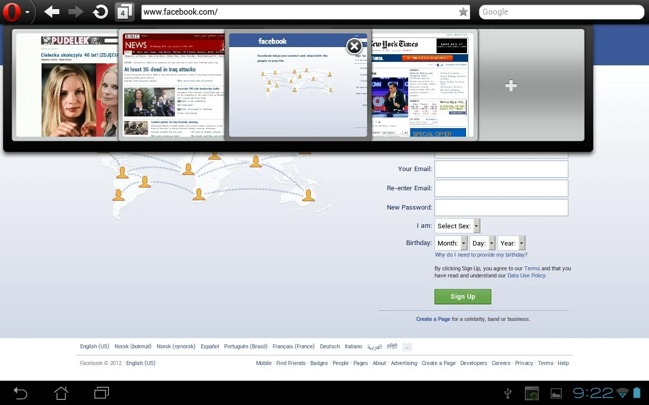
Task: Open the Badges footer link
Action: pyautogui.click(x=319, y=363)
